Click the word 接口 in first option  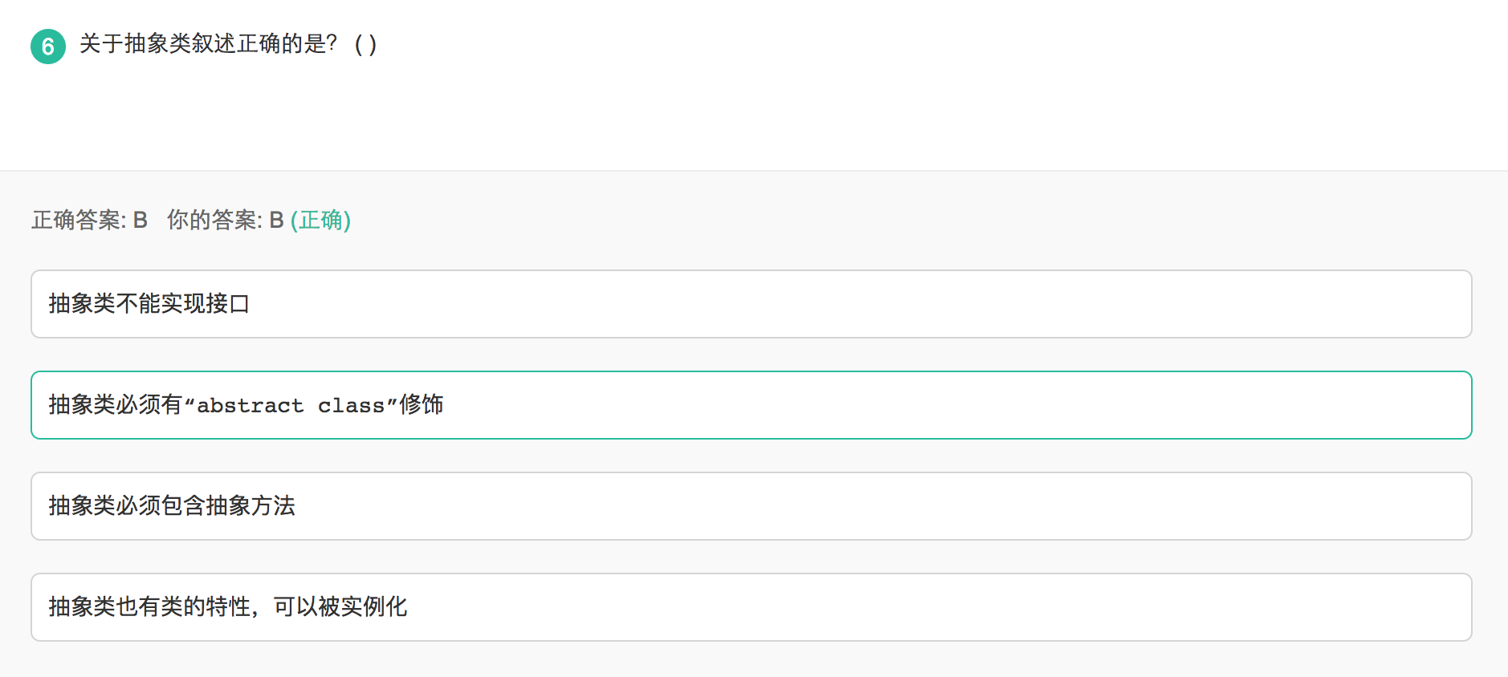[228, 303]
